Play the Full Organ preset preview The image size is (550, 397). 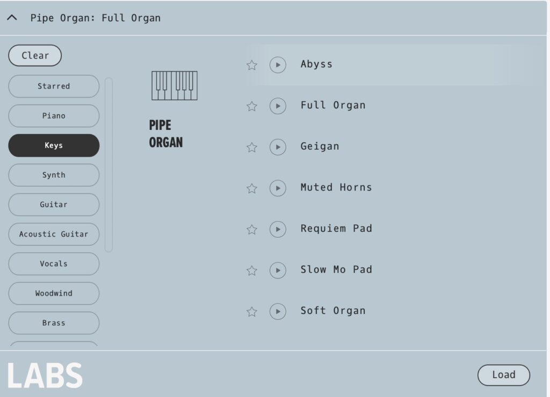278,106
